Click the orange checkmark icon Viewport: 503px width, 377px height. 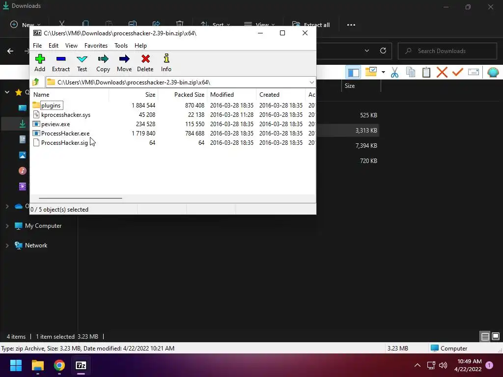coord(457,72)
